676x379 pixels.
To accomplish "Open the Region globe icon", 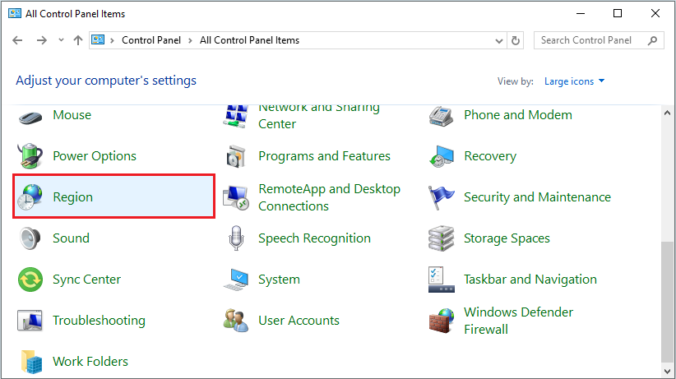I will 31,197.
